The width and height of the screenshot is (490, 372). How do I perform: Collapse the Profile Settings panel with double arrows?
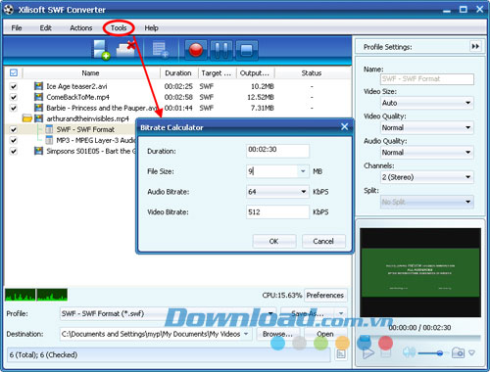[475, 46]
